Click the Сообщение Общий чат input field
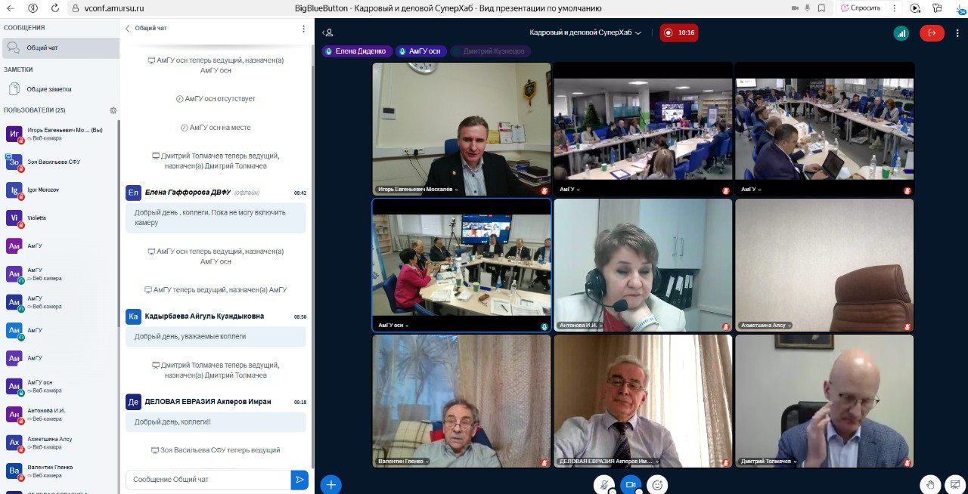 208,480
